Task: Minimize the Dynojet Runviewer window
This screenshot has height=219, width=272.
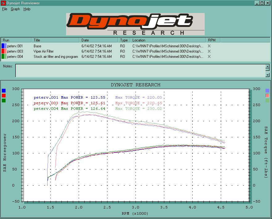Action: pos(257,3)
